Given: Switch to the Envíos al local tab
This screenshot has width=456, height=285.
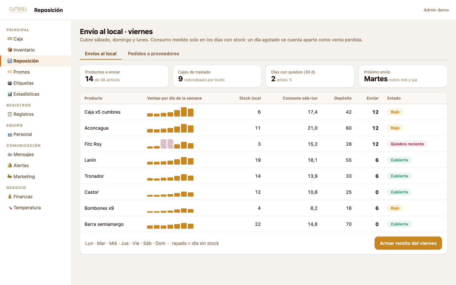Looking at the screenshot, I should [x=101, y=54].
